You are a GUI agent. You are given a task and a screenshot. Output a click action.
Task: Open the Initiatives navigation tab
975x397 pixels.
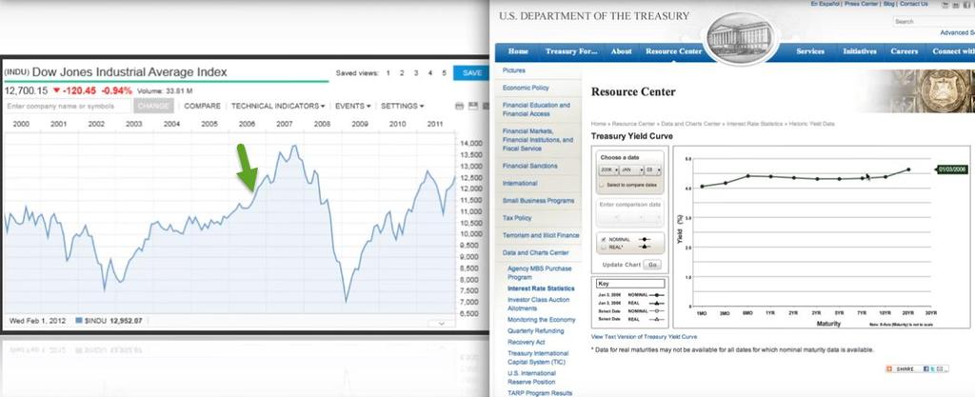coord(860,51)
